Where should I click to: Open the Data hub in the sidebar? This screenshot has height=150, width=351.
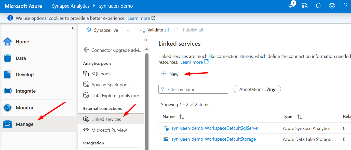tap(20, 58)
